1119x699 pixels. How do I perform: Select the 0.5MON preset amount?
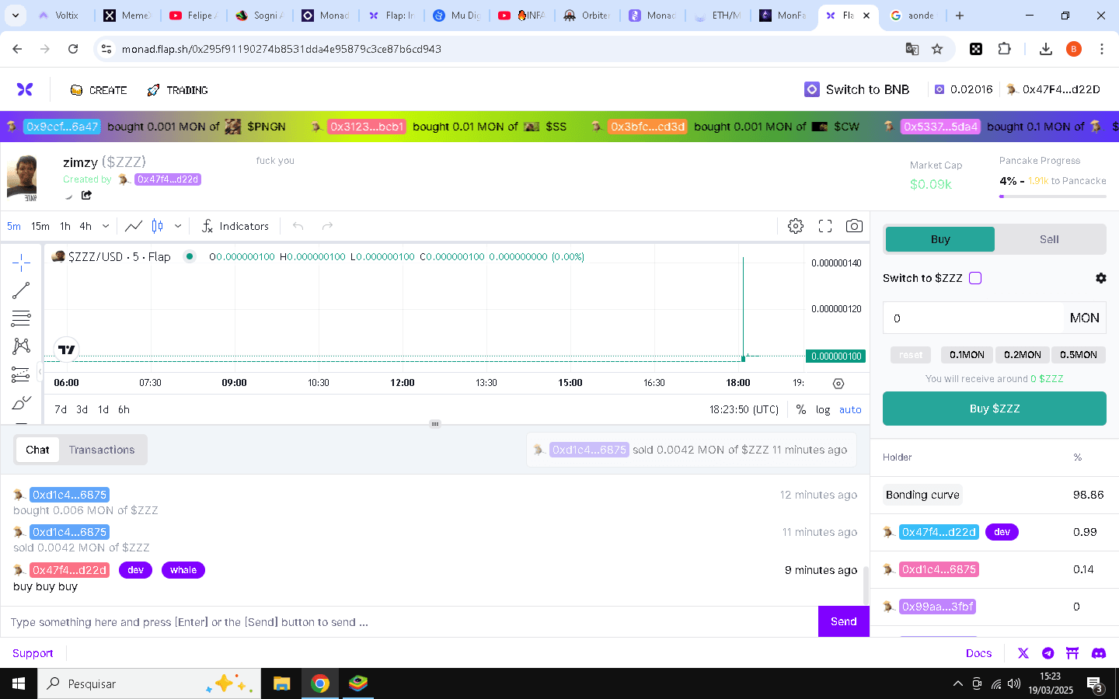[1078, 355]
